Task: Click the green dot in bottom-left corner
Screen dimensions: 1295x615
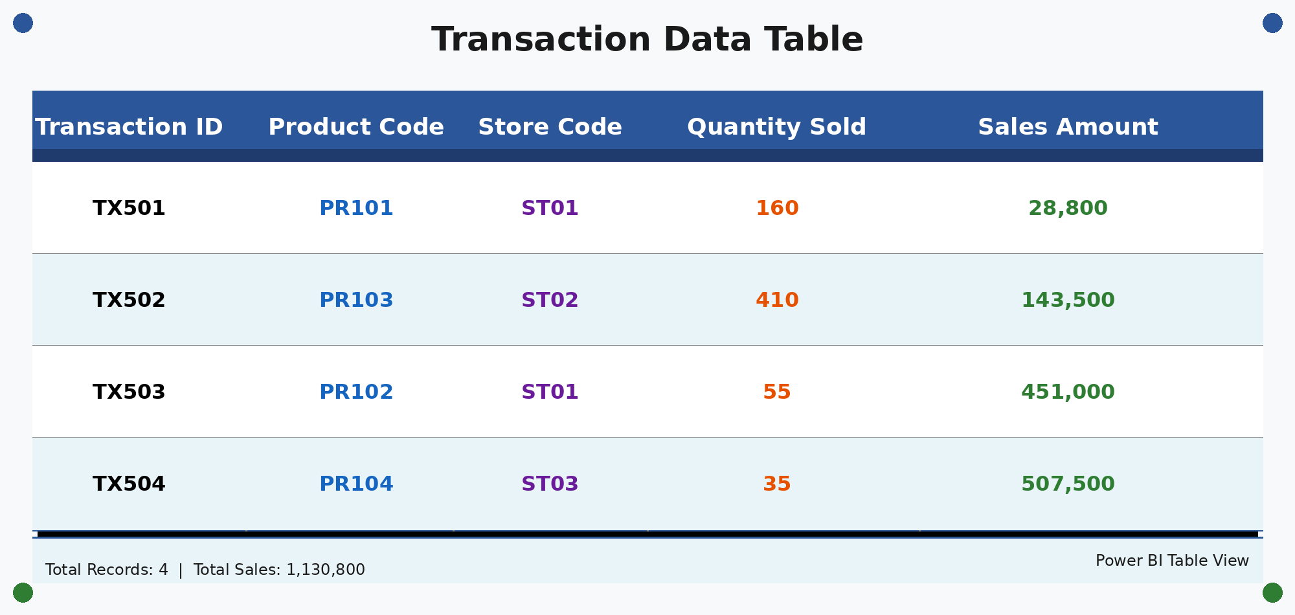Action: (23, 592)
